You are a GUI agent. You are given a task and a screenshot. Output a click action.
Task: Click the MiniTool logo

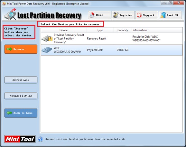click(20, 139)
